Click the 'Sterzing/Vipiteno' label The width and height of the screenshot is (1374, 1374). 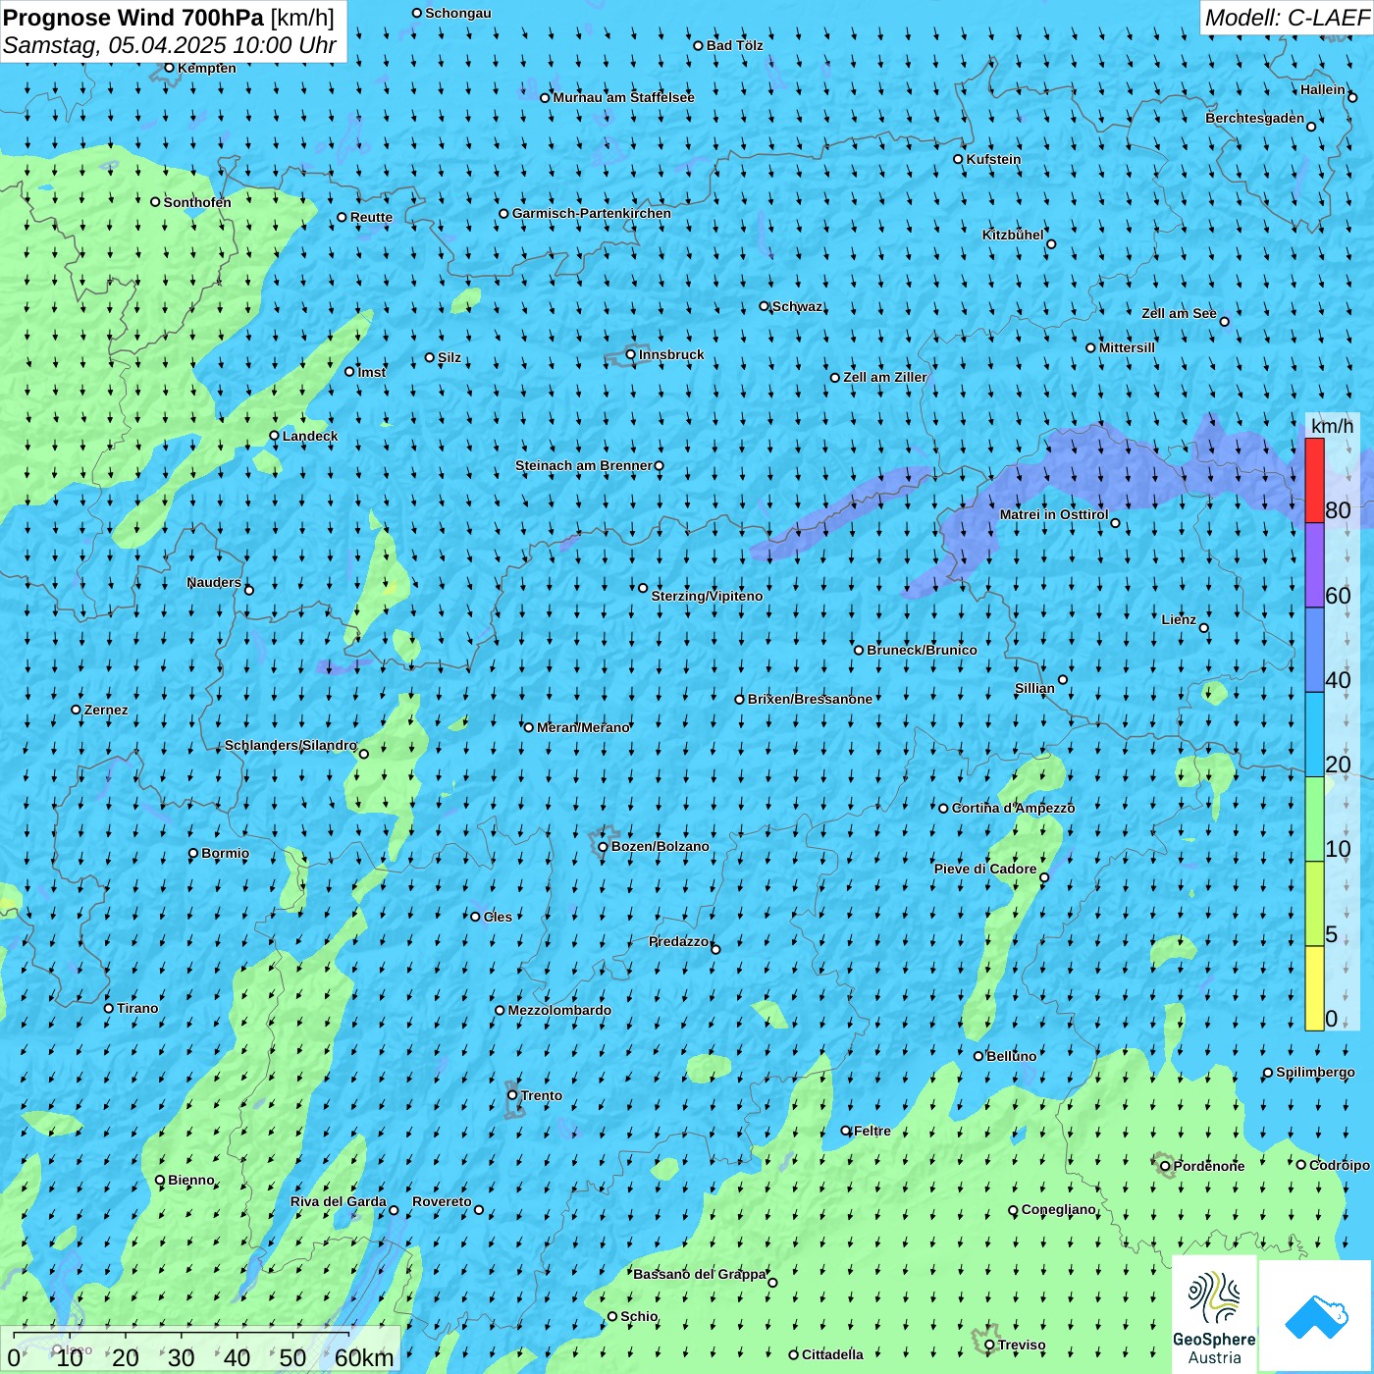[707, 596]
